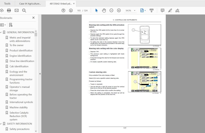Click the print icon
The height and width of the screenshot is (133, 205).
tap(9, 10)
